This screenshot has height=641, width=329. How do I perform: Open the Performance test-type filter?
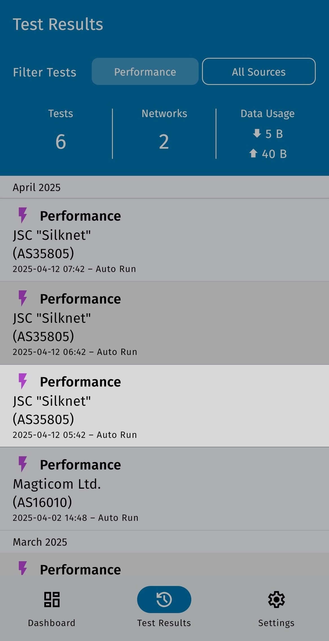click(145, 72)
